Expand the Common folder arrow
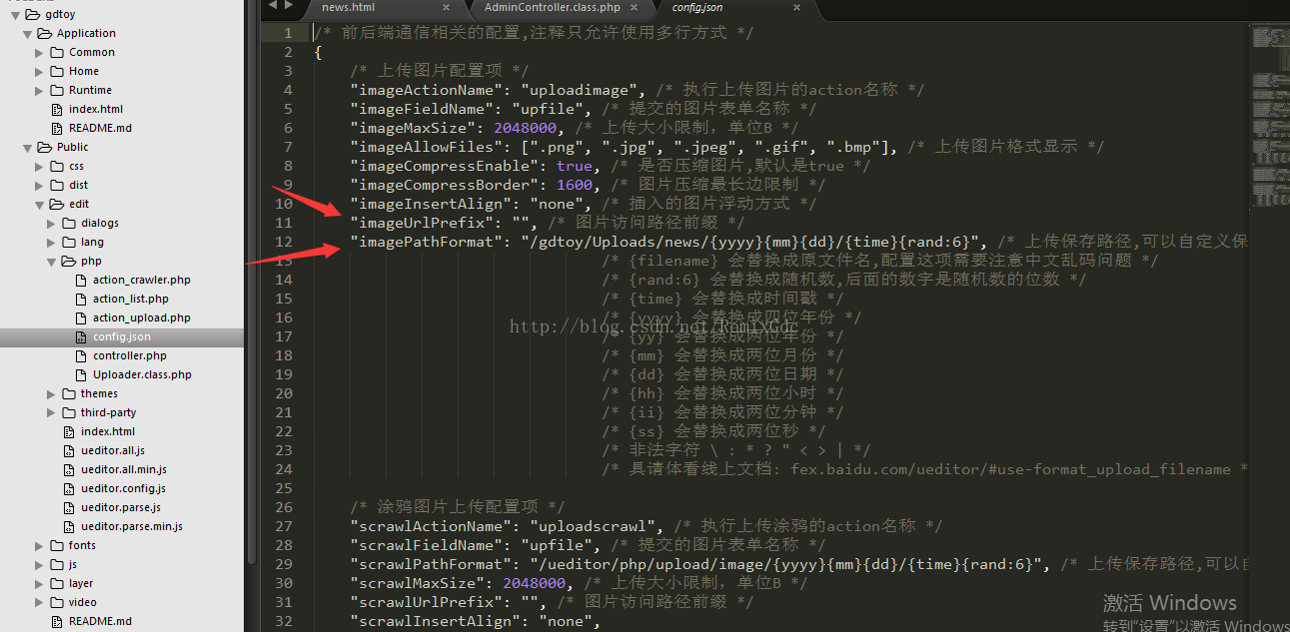Viewport: 1290px width, 632px height. point(39,52)
